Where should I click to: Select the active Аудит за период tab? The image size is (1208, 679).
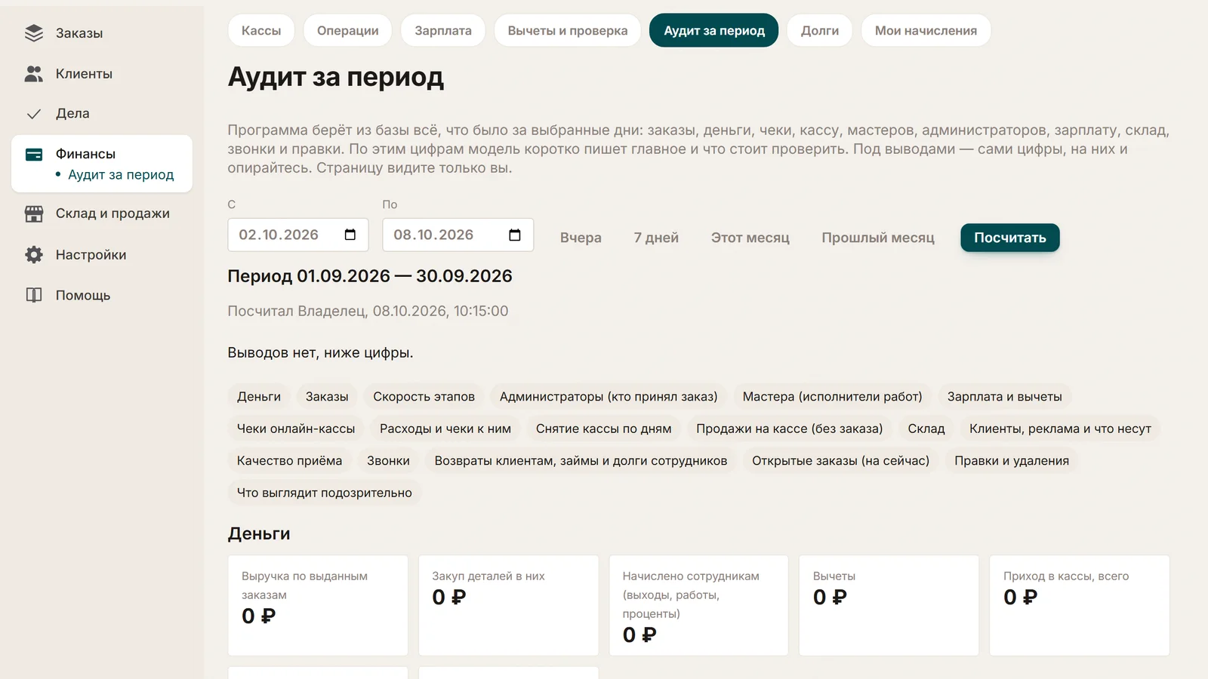(x=714, y=30)
